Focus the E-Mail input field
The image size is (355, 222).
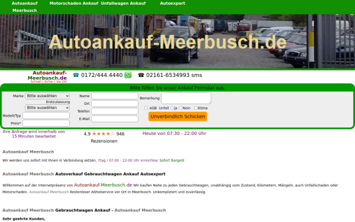tap(115, 119)
